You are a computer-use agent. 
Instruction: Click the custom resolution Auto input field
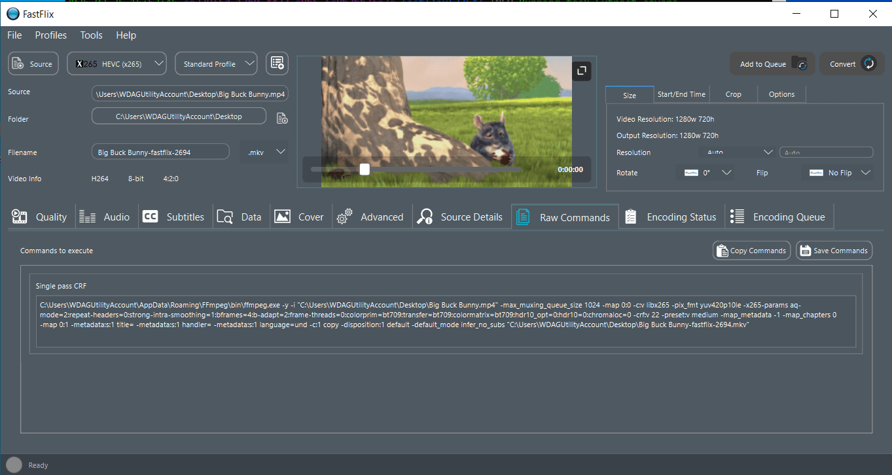click(826, 152)
